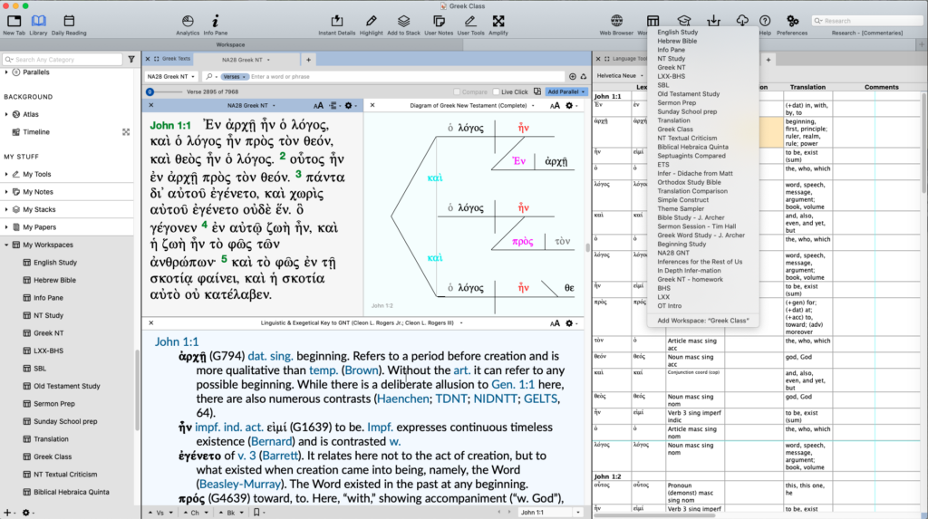Open the Analytics toolbar icon
Image resolution: width=928 pixels, height=519 pixels.
tap(188, 24)
